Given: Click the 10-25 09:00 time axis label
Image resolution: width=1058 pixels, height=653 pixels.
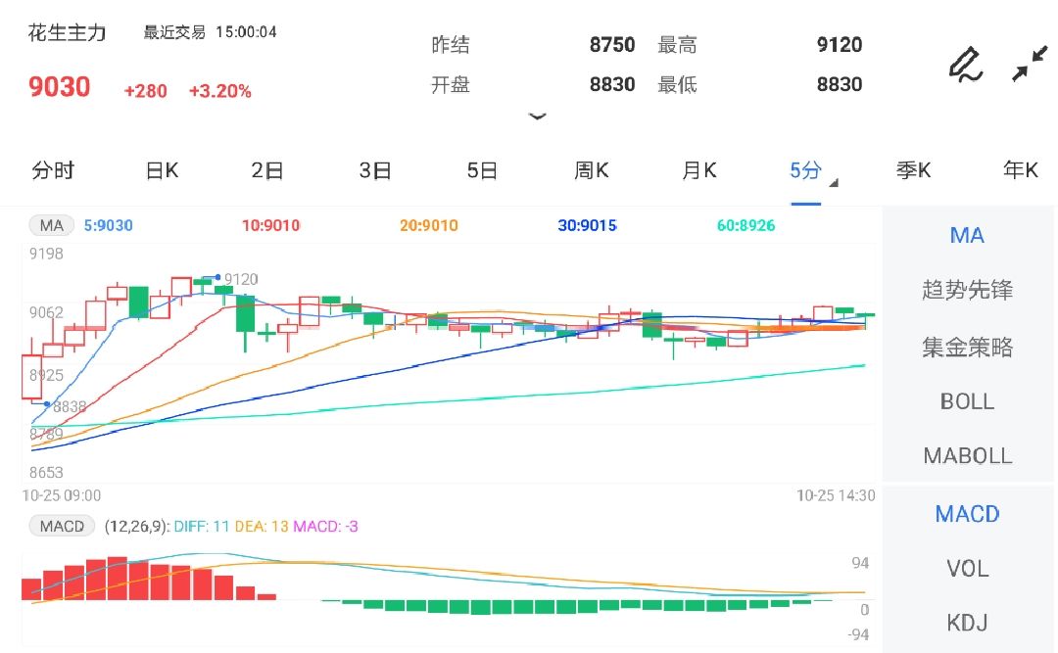Looking at the screenshot, I should pyautogui.click(x=62, y=495).
